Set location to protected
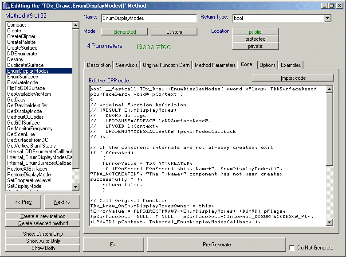The image size is (346, 257). point(256,39)
